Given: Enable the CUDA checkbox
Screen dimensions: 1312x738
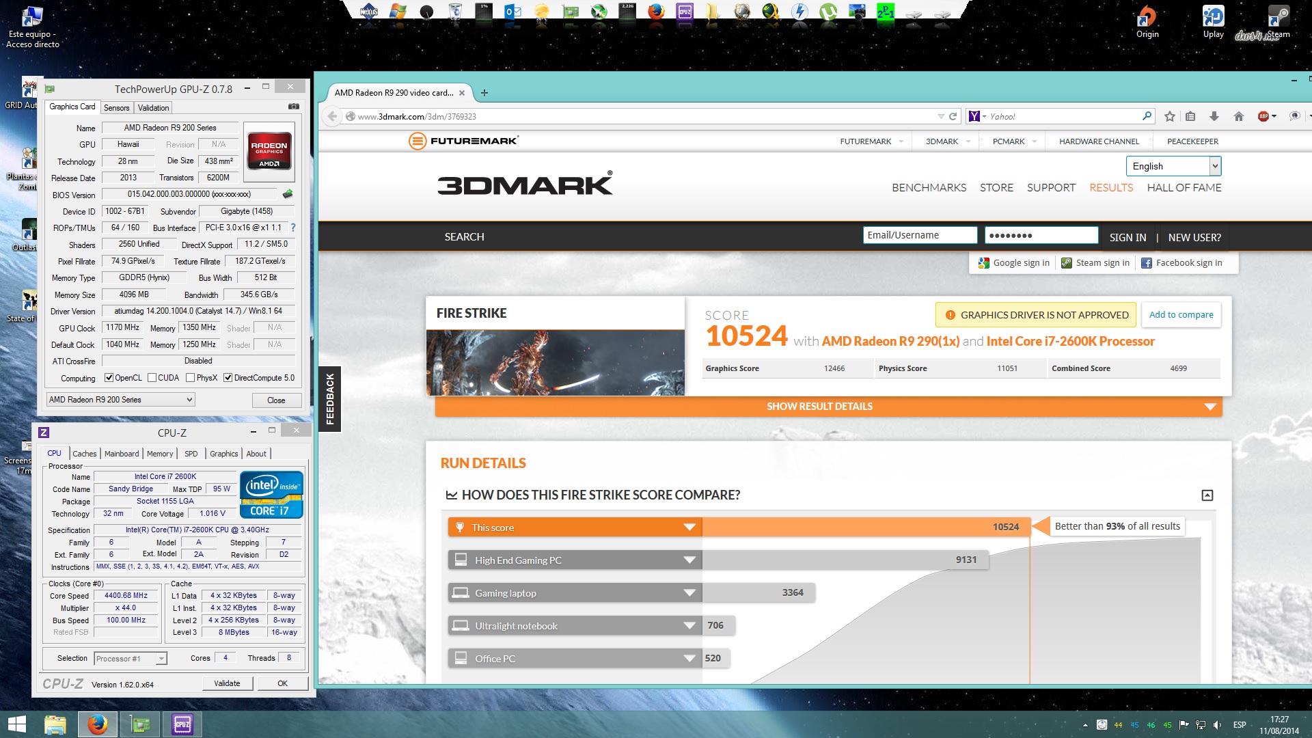Looking at the screenshot, I should (x=152, y=378).
